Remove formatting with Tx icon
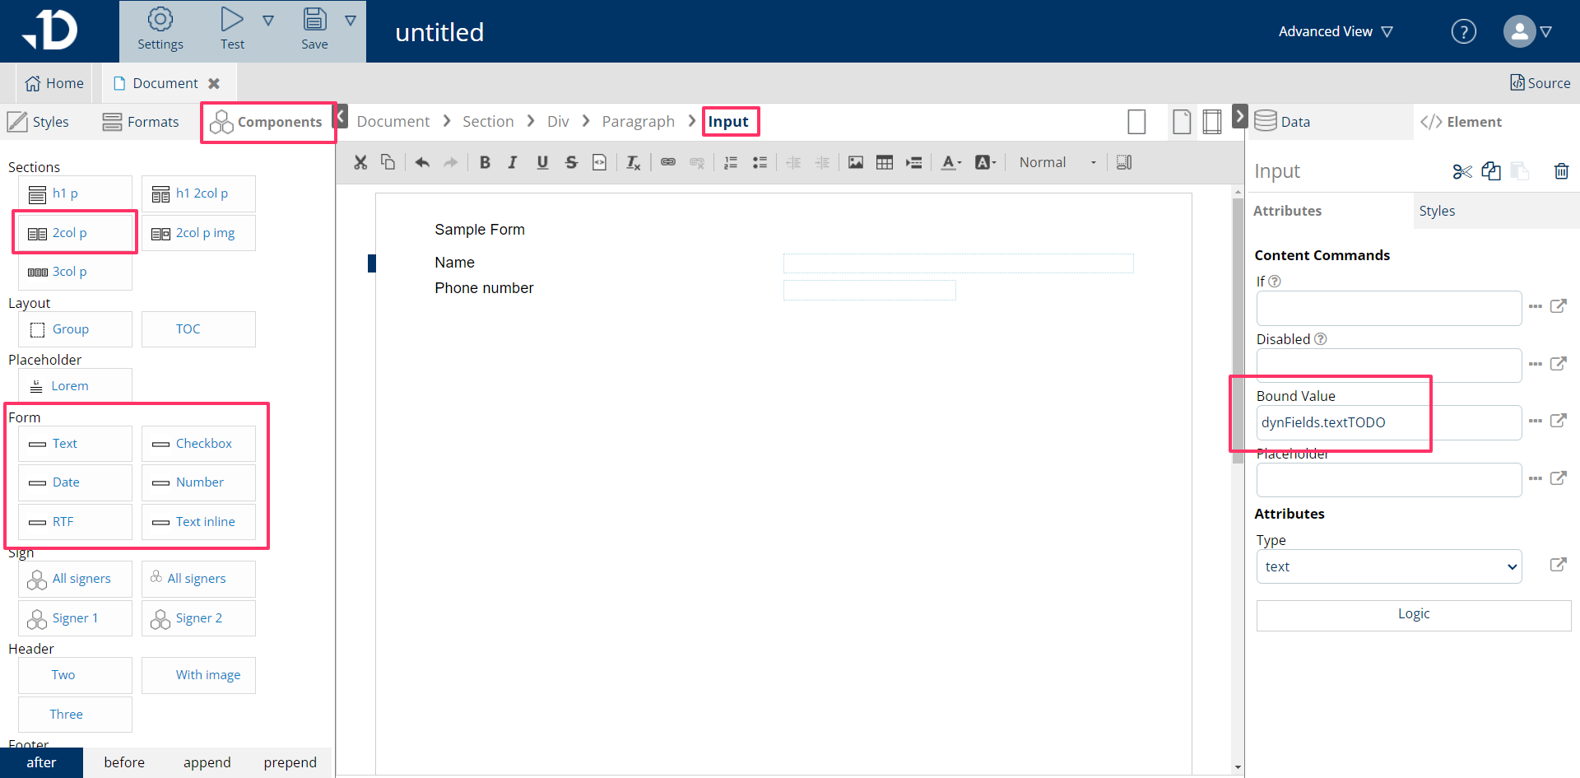Screen dimensions: 1580x778 pos(633,162)
